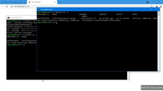Image resolution: width=163 pixels, height=91 pixels.
Task: View site information icon in address bar
Action: click(x=12, y=7)
